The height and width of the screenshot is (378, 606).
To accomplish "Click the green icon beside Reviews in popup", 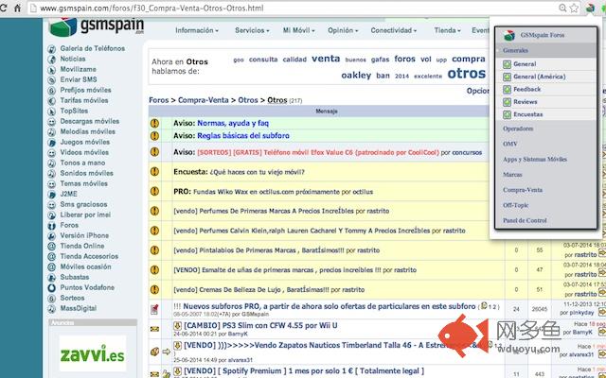I will pos(508,102).
